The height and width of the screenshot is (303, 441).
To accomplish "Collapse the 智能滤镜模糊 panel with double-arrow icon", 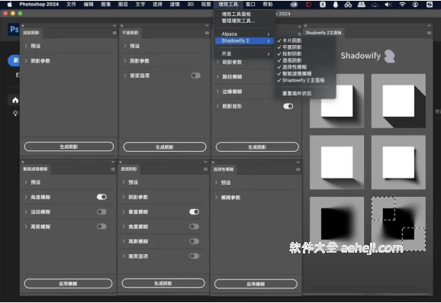I will 113,162.
